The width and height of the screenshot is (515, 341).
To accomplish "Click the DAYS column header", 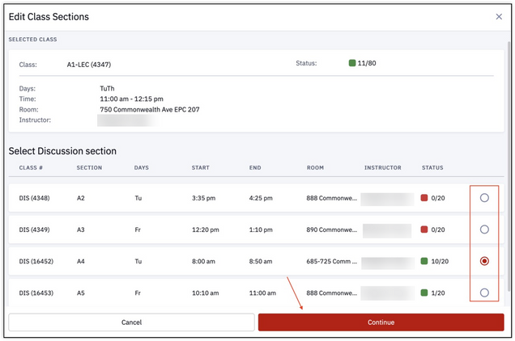I will point(141,167).
